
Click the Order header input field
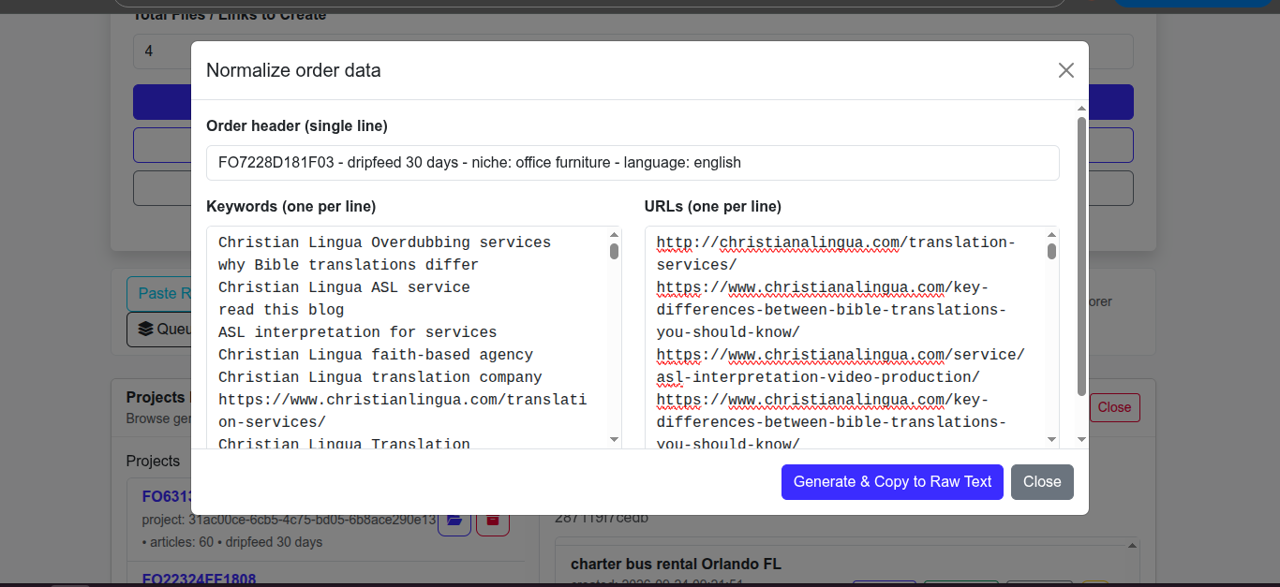click(633, 163)
